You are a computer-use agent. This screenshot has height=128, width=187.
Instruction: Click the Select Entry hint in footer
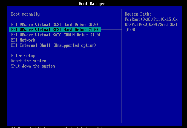[94, 127]
